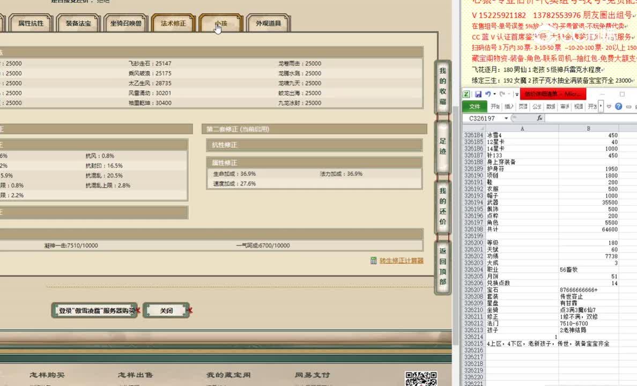The width and height of the screenshot is (637, 386).
Task: Click the Undo icon in Excel toolbar
Action: point(488,94)
